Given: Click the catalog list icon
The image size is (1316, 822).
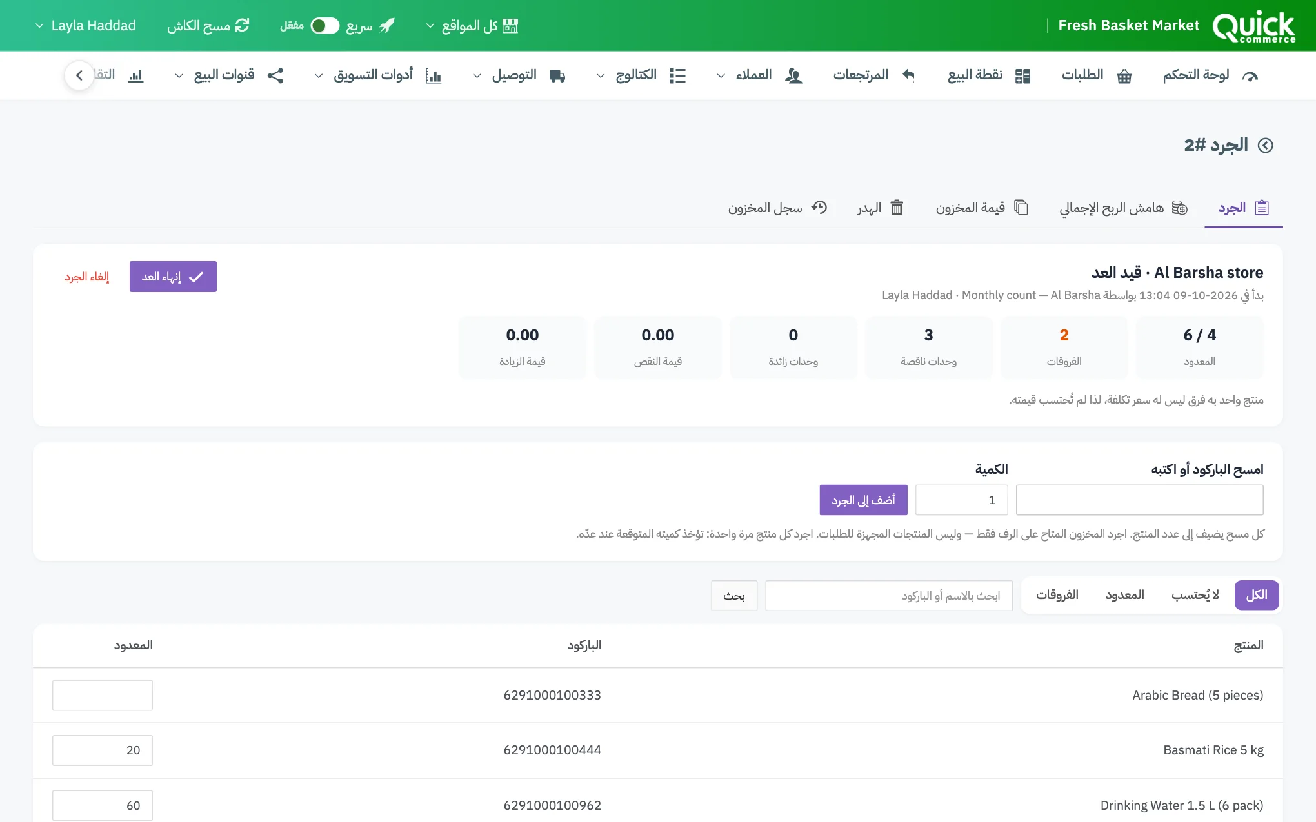Looking at the screenshot, I should 677,76.
